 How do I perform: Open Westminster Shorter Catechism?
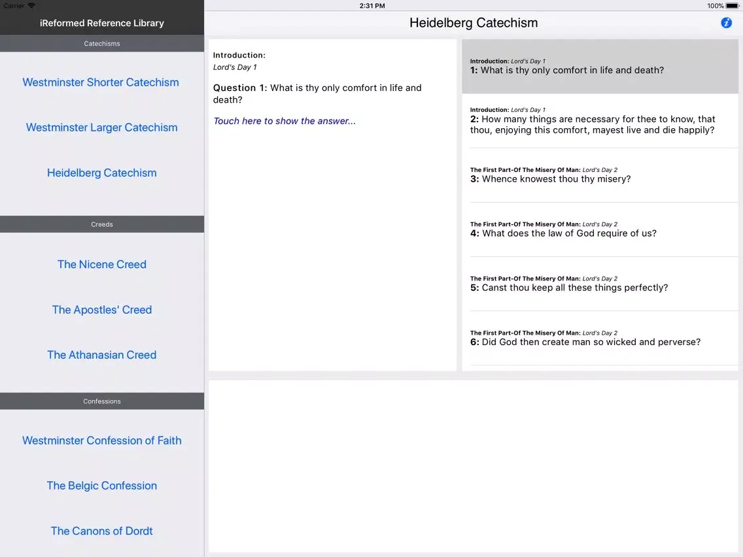tap(101, 82)
